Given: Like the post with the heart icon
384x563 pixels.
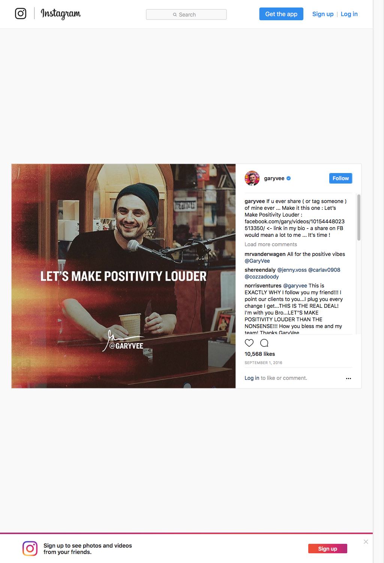Looking at the screenshot, I should click(249, 343).
